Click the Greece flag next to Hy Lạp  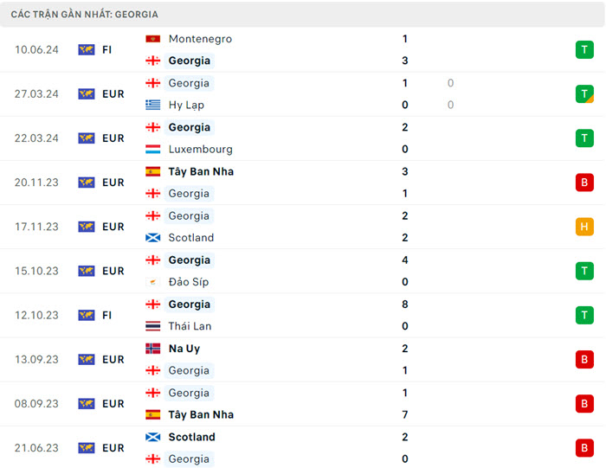pyautogui.click(x=153, y=105)
